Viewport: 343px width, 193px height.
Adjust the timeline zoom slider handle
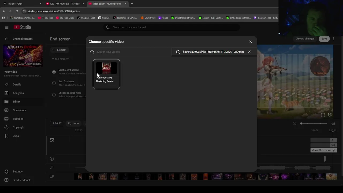pyautogui.click(x=301, y=123)
